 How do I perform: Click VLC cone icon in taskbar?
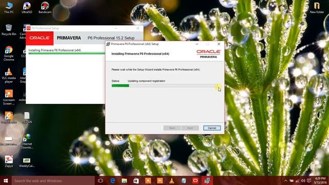(172, 180)
